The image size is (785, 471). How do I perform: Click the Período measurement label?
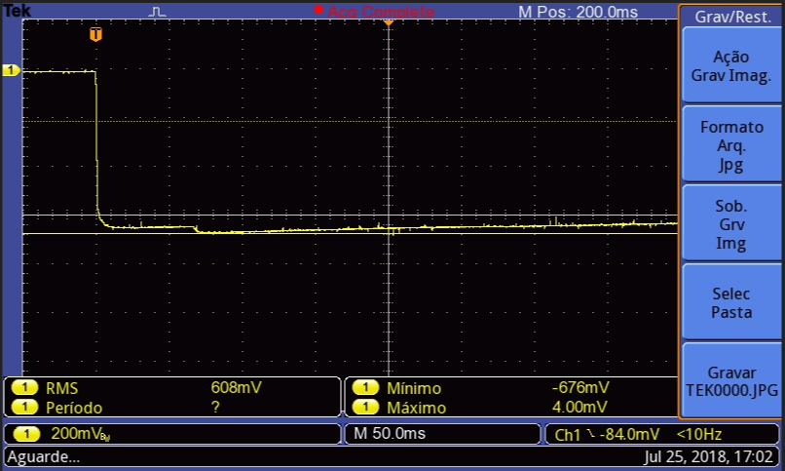(74, 408)
